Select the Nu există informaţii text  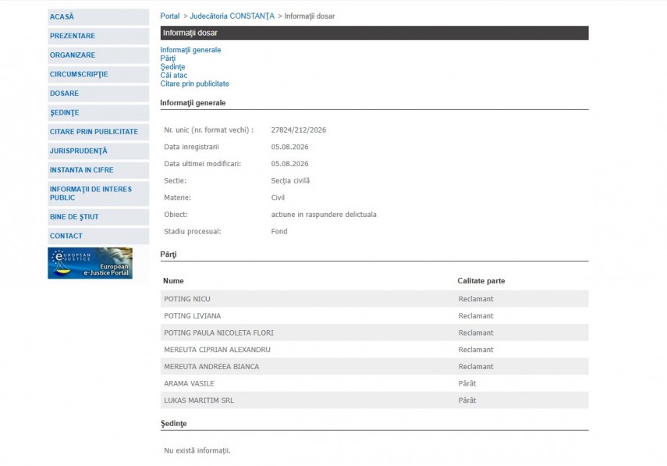click(x=197, y=450)
